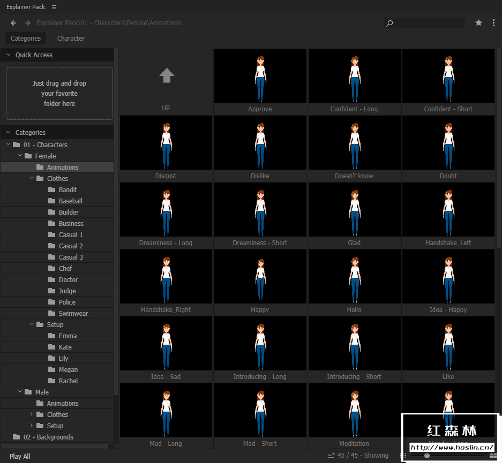This screenshot has width=502, height=463.
Task: Click the sort filter icon beside 45 / 45
Action: [331, 456]
